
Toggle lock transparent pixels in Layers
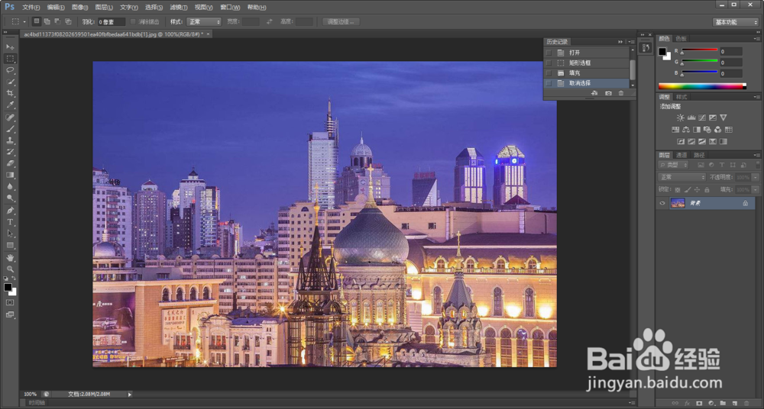pyautogui.click(x=678, y=189)
